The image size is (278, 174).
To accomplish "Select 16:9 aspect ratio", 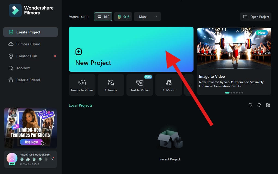I will pyautogui.click(x=103, y=17).
